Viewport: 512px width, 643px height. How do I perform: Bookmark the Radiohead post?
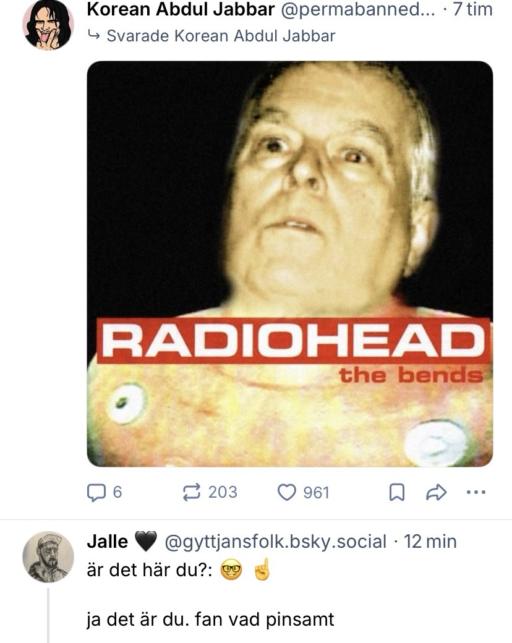[x=397, y=493]
